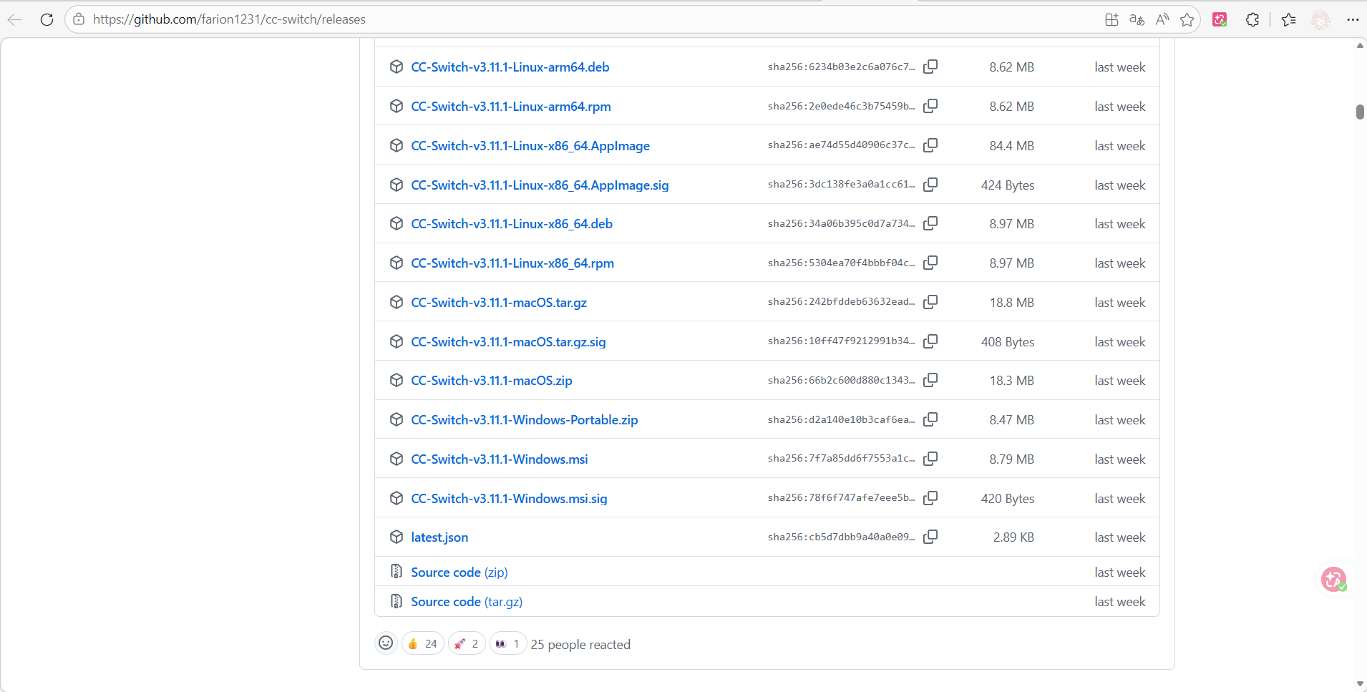This screenshot has height=692, width=1367.
Task: Click the 'sha256:7f7a85dd6f7553a1c…' hash text
Action: (841, 458)
